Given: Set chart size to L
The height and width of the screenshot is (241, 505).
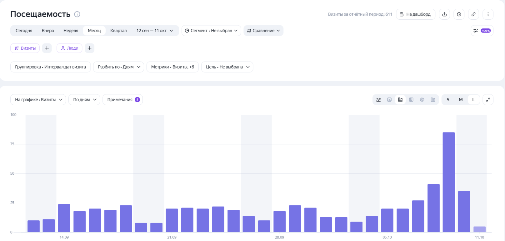Looking at the screenshot, I should click(x=473, y=100).
